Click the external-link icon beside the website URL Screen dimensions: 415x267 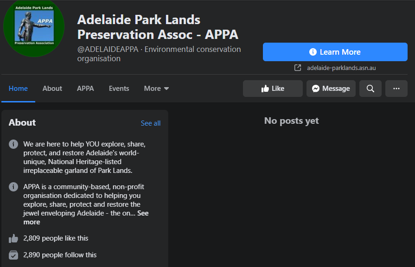[x=297, y=68]
